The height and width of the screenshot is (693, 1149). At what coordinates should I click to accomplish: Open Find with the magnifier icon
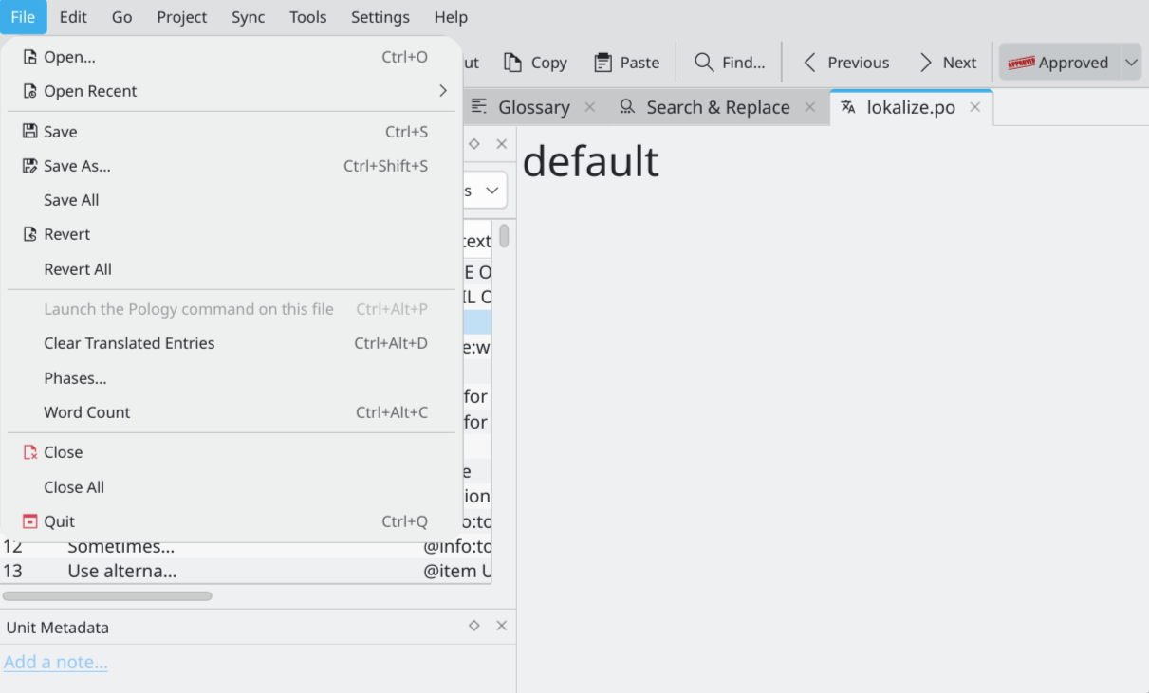tap(704, 63)
